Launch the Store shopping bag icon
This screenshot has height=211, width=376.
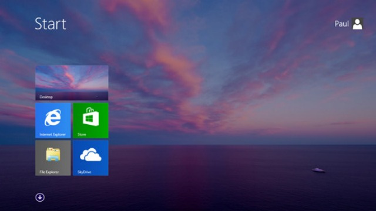point(90,117)
